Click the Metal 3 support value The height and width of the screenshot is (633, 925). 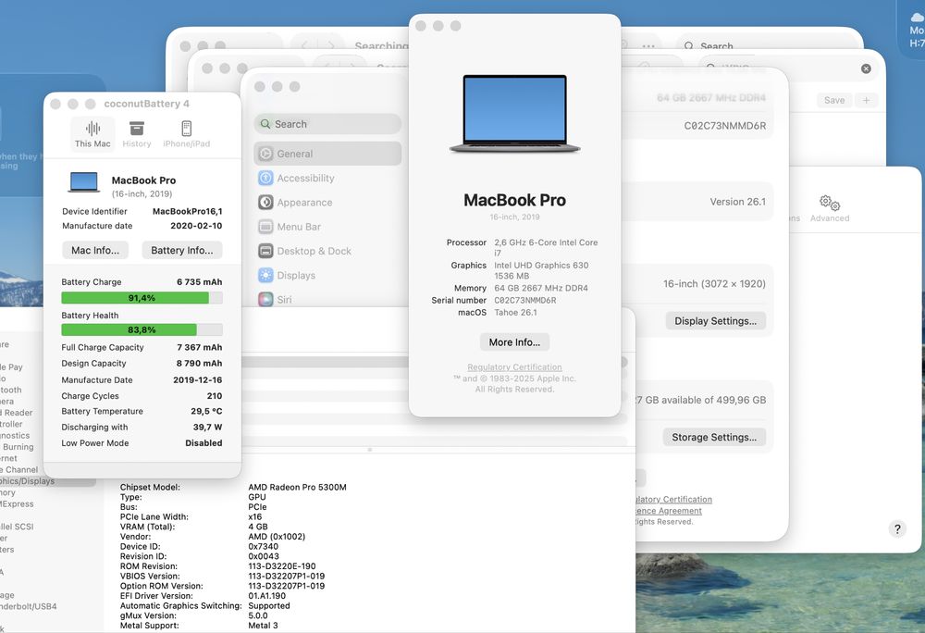click(x=263, y=626)
